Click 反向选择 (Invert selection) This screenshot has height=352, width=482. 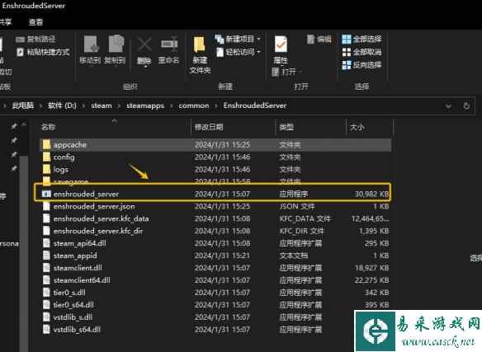(x=361, y=65)
